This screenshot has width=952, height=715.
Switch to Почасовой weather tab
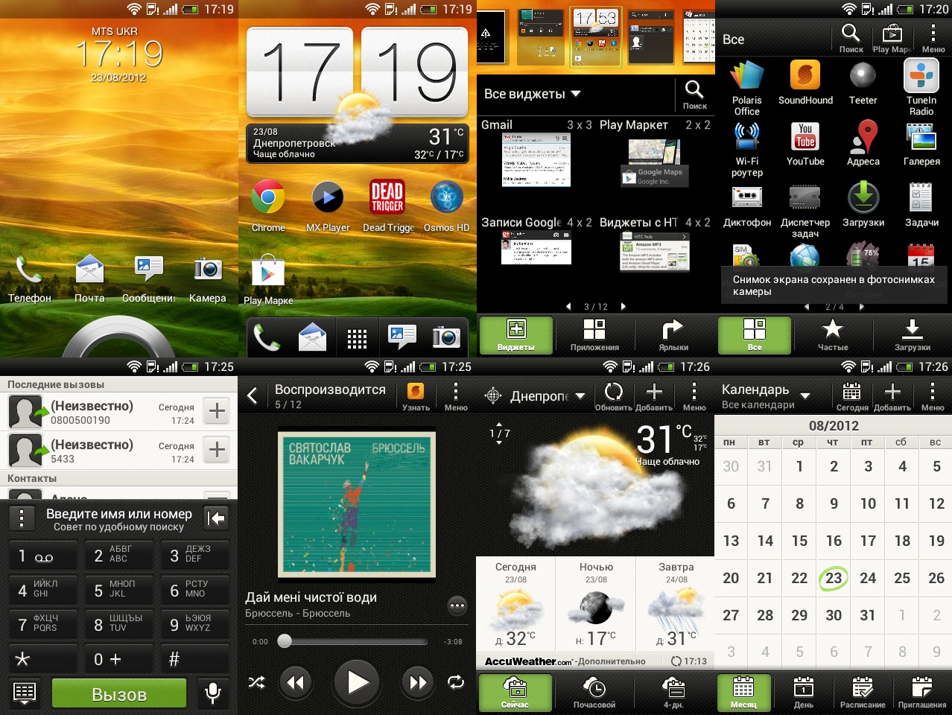click(x=594, y=692)
